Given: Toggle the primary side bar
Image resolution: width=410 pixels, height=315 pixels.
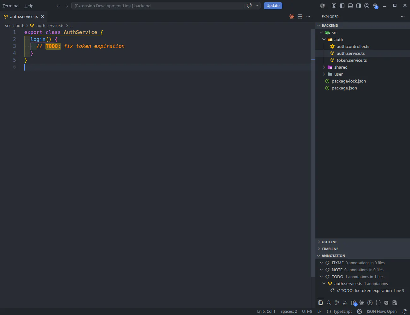Looking at the screenshot, I should 342,6.
